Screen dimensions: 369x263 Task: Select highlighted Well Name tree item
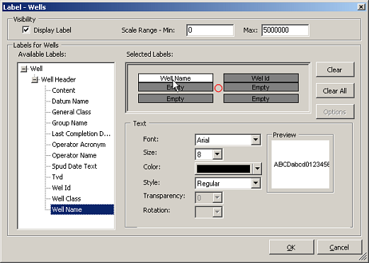pyautogui.click(x=82, y=210)
